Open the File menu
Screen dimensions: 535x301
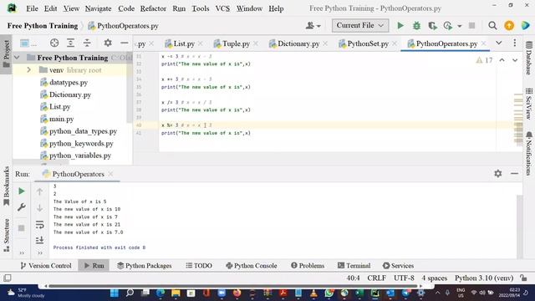pyautogui.click(x=32, y=8)
